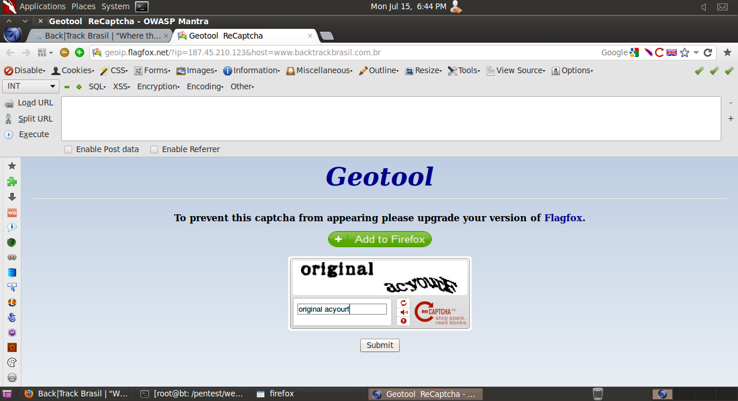The height and width of the screenshot is (401, 738).
Task: Click the orange WS sidebar icon
Action: (12, 212)
